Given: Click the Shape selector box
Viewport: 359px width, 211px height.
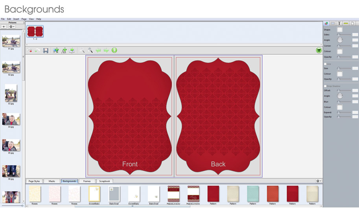Looking at the screenshot, I should pyautogui.click(x=340, y=29).
